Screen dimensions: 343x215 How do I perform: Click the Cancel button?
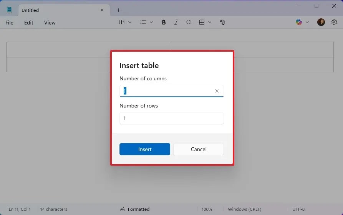point(199,149)
